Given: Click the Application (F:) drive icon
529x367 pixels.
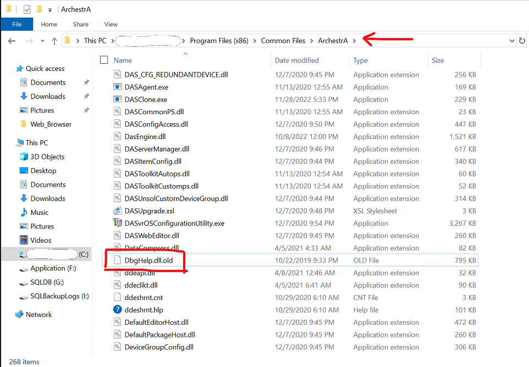Looking at the screenshot, I should [x=24, y=269].
